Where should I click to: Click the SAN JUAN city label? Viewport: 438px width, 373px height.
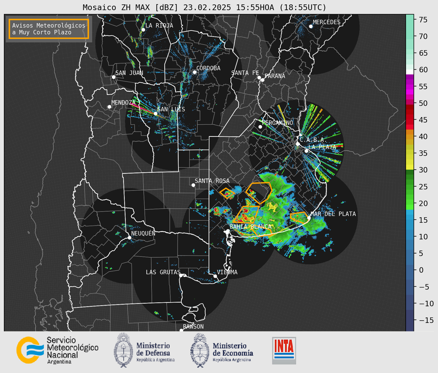(129, 73)
